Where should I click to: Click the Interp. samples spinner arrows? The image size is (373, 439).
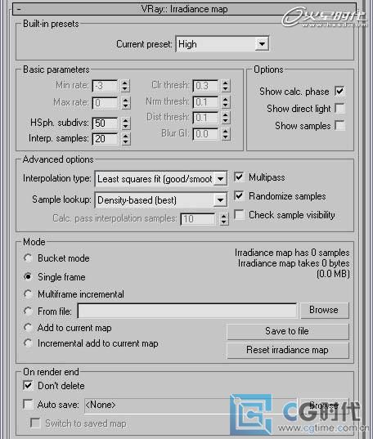pyautogui.click(x=125, y=139)
